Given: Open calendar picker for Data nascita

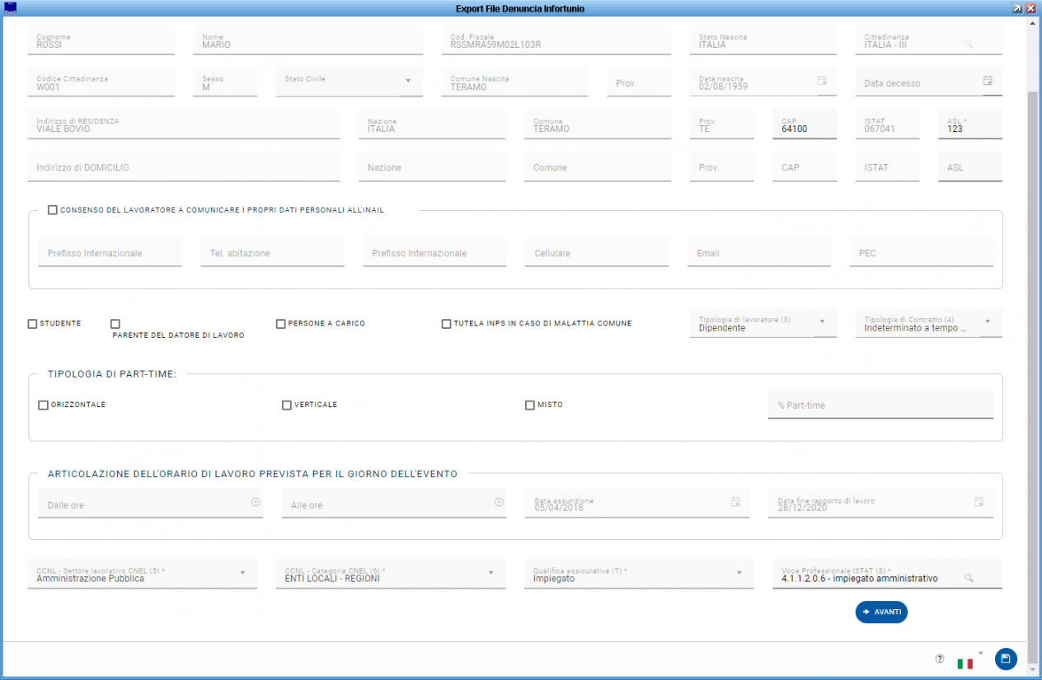Looking at the screenshot, I should click(822, 81).
